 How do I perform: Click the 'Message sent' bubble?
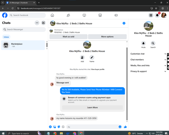63,83
